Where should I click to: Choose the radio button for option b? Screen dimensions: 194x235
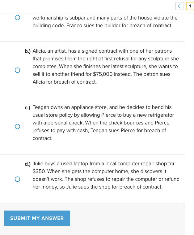point(18,70)
